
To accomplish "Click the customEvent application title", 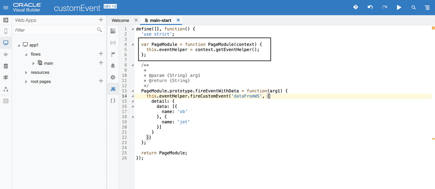I will click(77, 8).
